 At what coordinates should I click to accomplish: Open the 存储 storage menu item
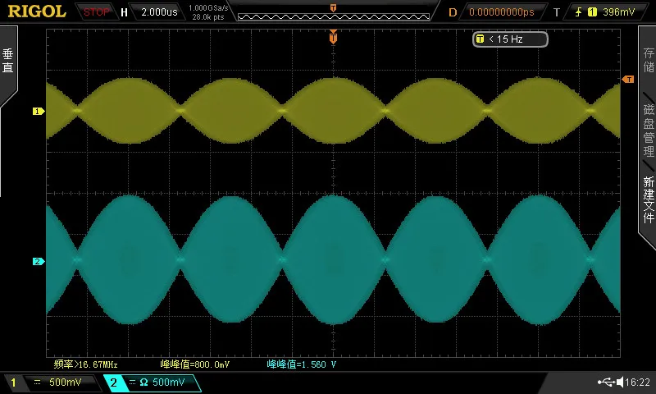point(649,60)
